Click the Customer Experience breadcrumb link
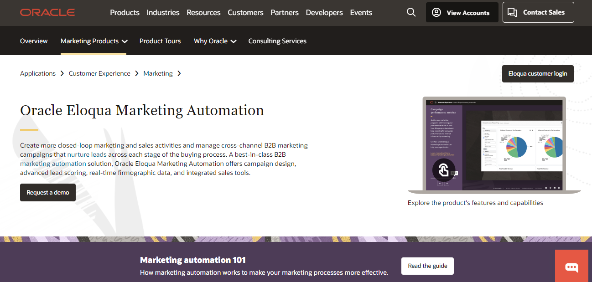592x282 pixels. click(x=99, y=73)
